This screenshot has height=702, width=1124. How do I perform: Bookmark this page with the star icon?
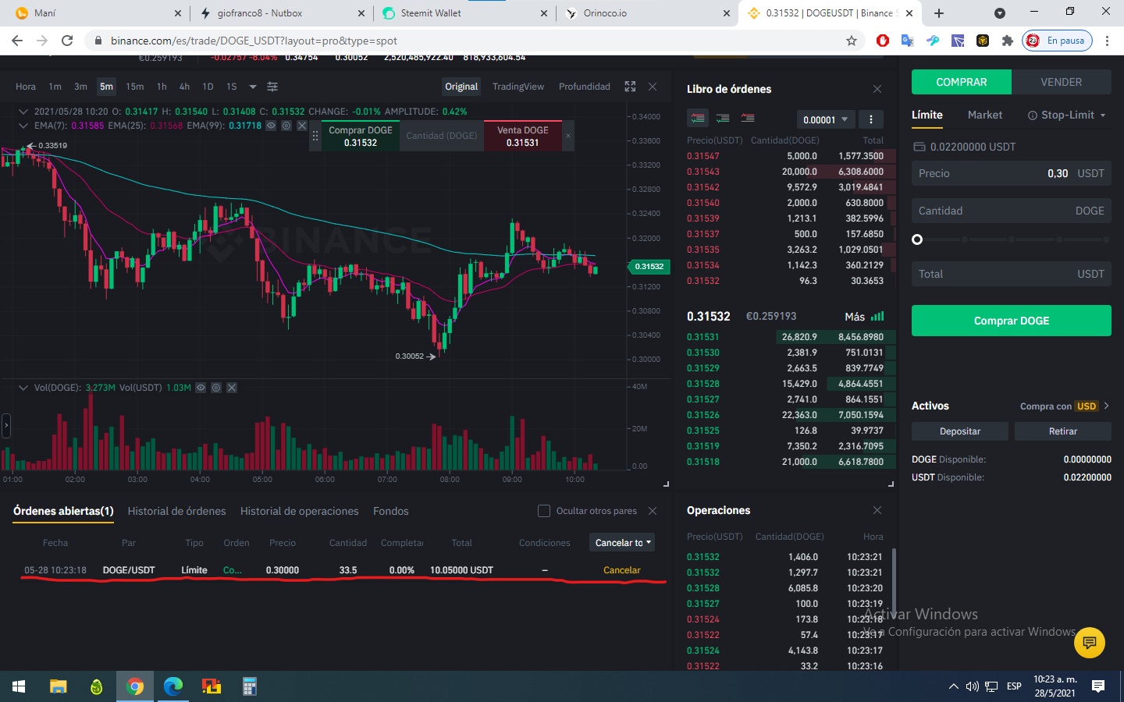[x=852, y=41]
